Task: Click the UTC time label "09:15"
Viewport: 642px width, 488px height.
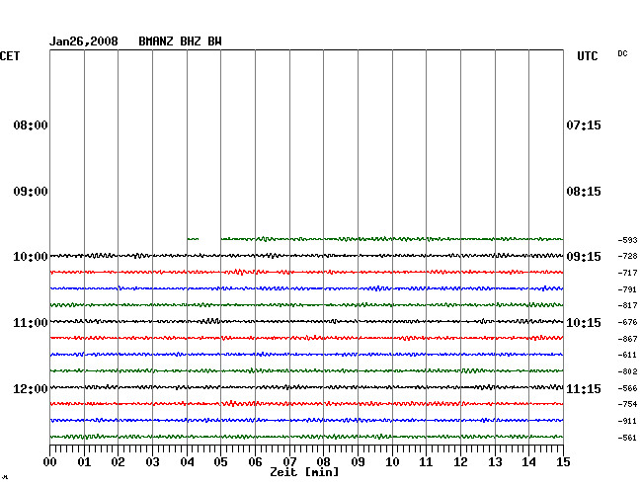Action: [x=584, y=257]
